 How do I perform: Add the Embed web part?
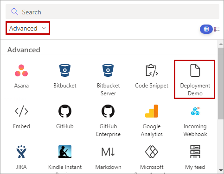pos(21,117)
